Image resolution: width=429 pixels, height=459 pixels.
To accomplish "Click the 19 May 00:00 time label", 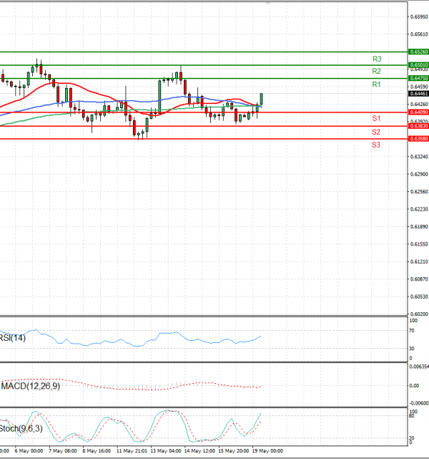I will coord(267,451).
